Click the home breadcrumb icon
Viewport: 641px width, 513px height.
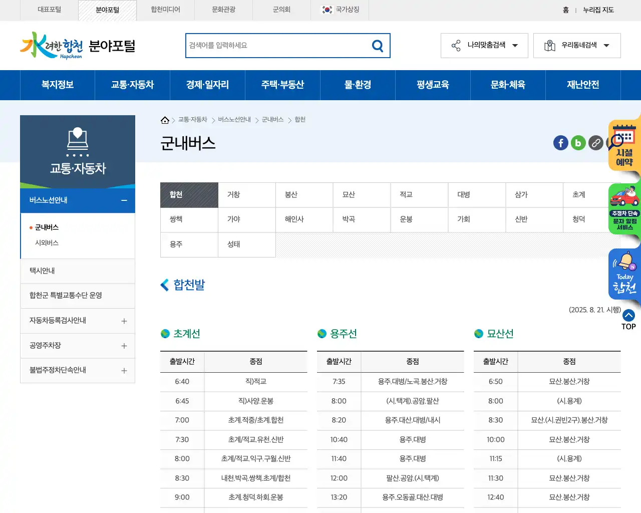[x=165, y=119]
